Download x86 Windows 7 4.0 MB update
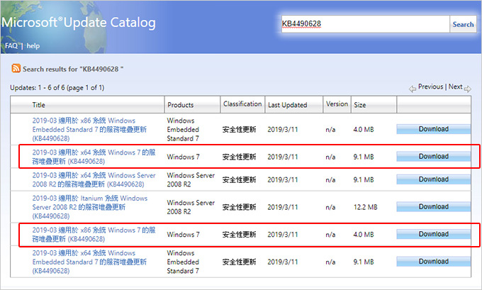This screenshot has width=482, height=290. pos(433,234)
